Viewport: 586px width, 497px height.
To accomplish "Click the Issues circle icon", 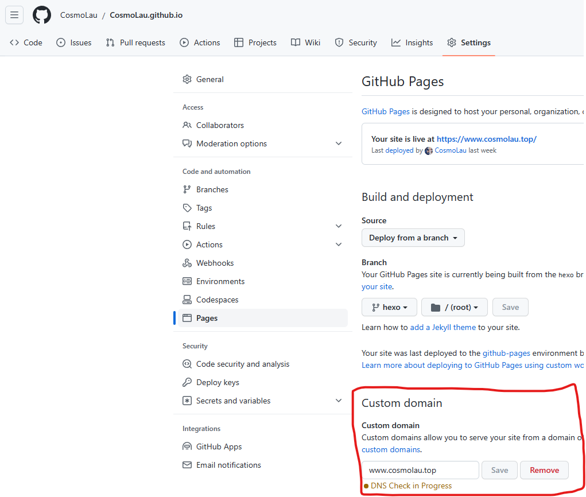I will coord(60,42).
